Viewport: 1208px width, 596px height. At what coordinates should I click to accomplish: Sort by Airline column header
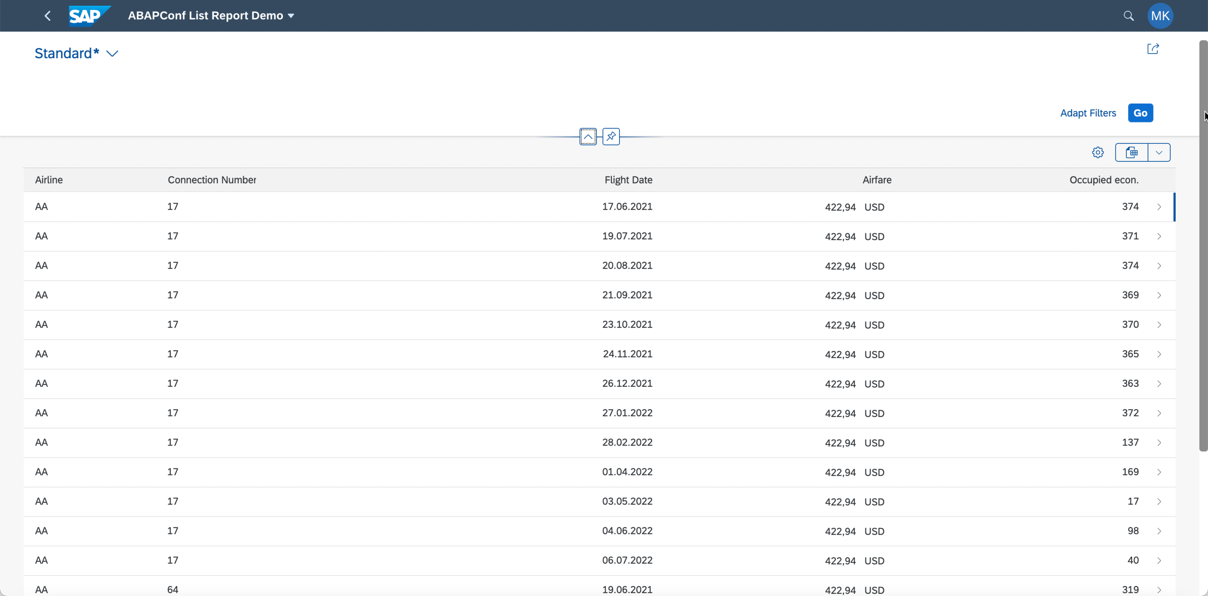click(x=49, y=180)
